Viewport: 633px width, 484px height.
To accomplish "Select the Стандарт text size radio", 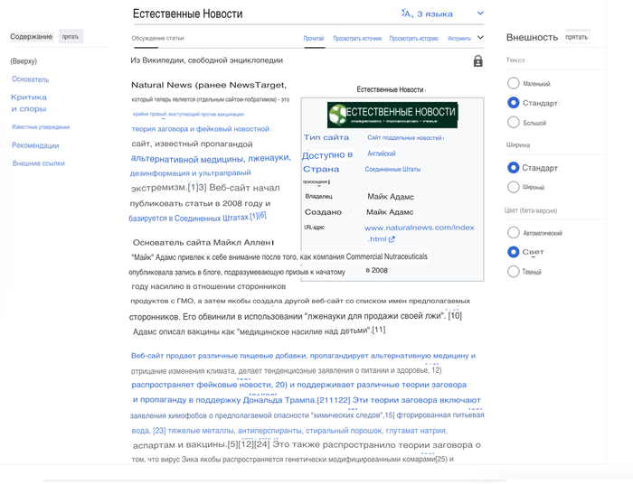I will point(513,103).
